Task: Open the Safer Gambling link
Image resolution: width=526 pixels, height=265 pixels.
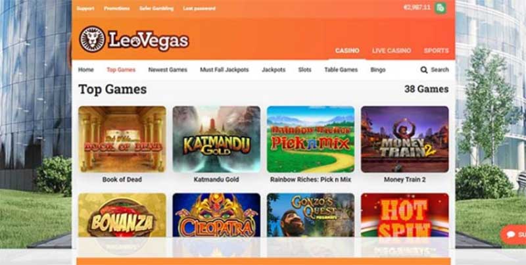Action: point(156,9)
